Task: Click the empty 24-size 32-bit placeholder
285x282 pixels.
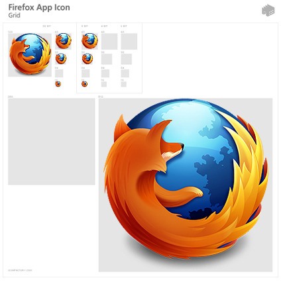Action: tap(59, 73)
